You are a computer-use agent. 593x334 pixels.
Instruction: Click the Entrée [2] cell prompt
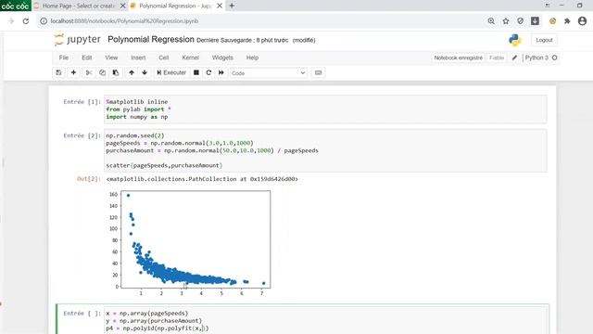(x=82, y=135)
